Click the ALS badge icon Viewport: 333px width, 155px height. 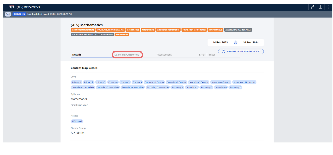[x=8, y=14]
